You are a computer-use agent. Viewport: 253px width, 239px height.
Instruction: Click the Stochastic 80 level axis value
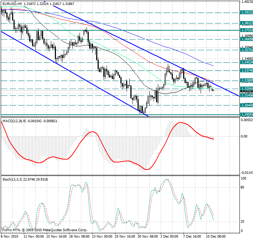[x=242, y=187]
